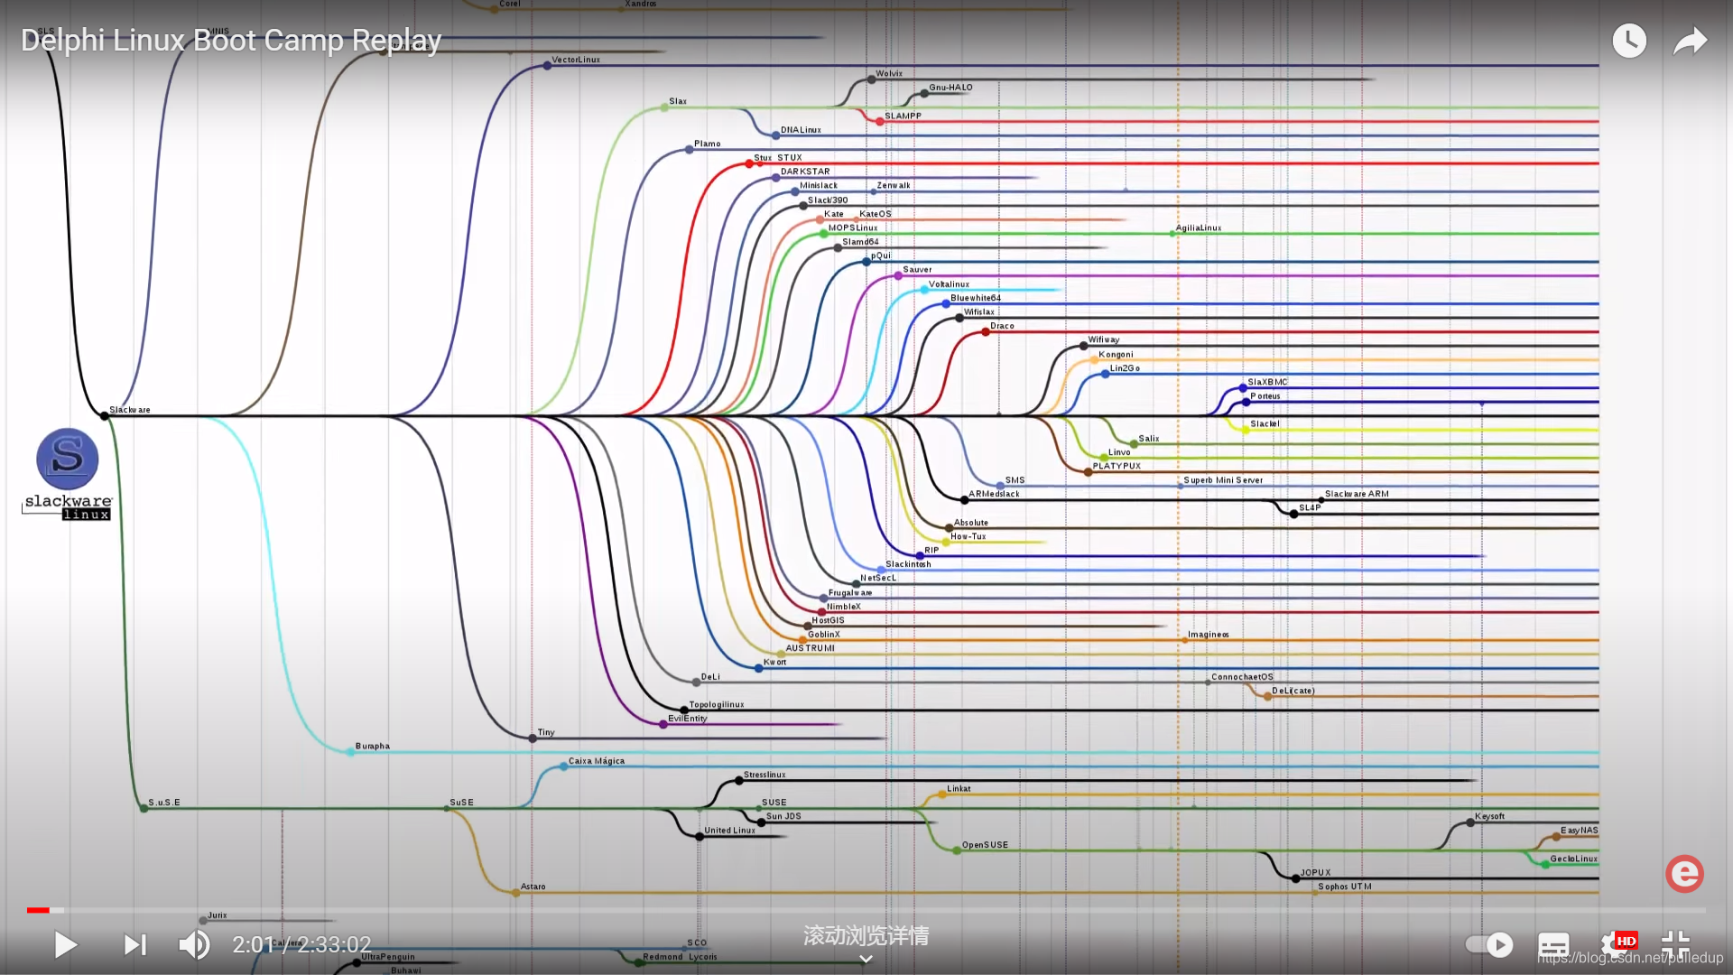The height and width of the screenshot is (975, 1733).
Task: Click the 'Voltalinux' label
Action: coord(949,283)
